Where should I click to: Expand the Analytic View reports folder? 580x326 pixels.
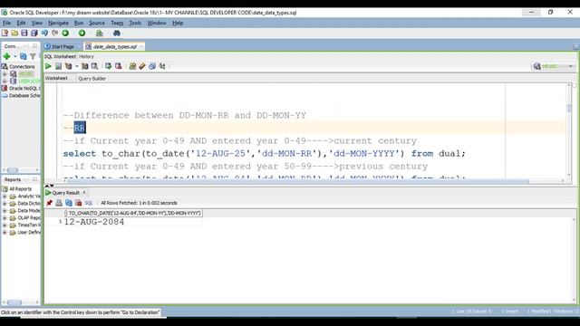(5, 197)
